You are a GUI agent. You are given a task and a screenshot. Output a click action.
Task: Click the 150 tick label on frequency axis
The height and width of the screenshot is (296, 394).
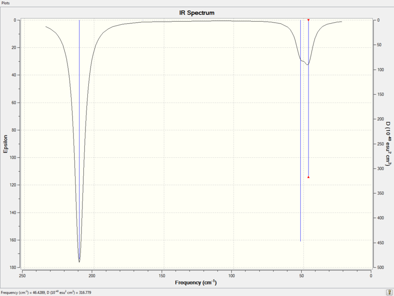click(162, 276)
